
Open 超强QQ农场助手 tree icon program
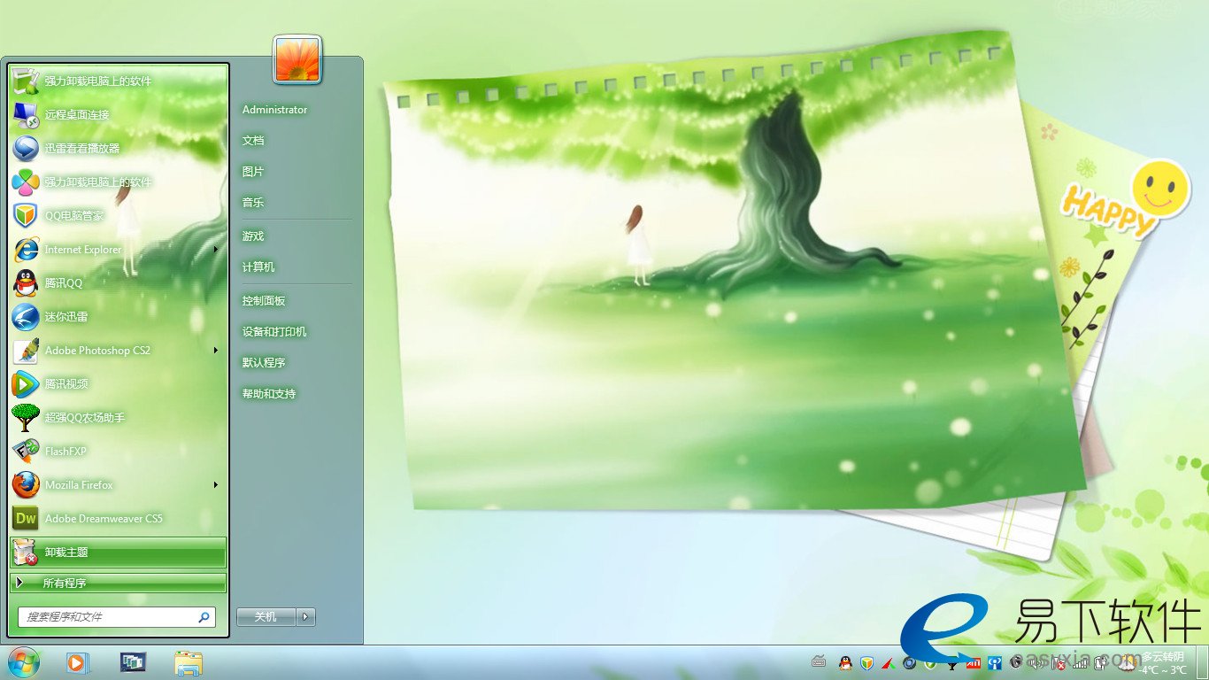[x=84, y=418]
